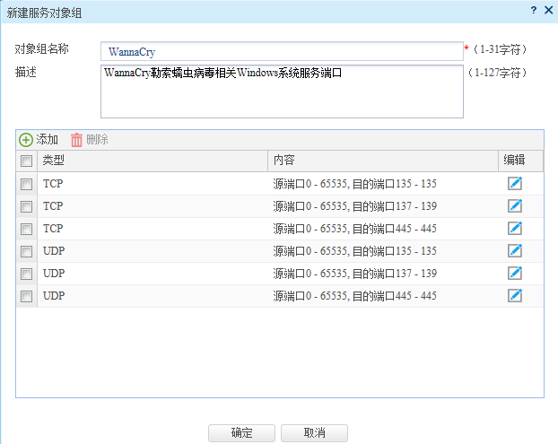Edit the UDP destination port 445 row

click(x=515, y=296)
